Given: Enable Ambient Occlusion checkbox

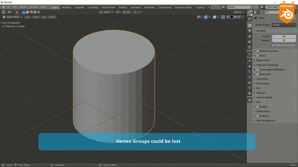Looking at the screenshot, I should click(257, 51).
